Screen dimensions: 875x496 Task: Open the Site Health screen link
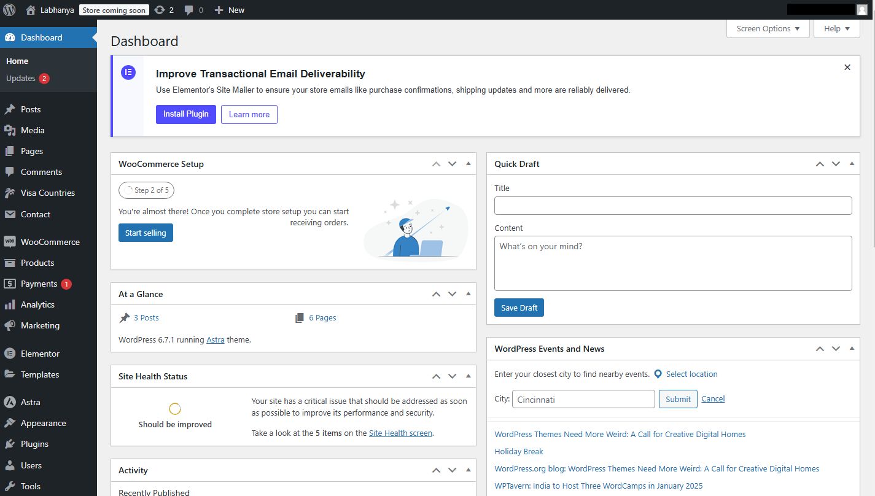(x=400, y=433)
